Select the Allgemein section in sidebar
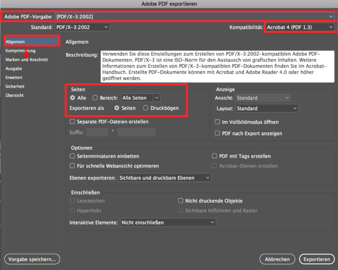338x270 pixels. [x=32, y=41]
